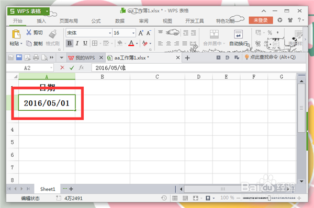Viewport: 314px width, 208px height.
Task: Apply percent style format
Action: (270, 32)
